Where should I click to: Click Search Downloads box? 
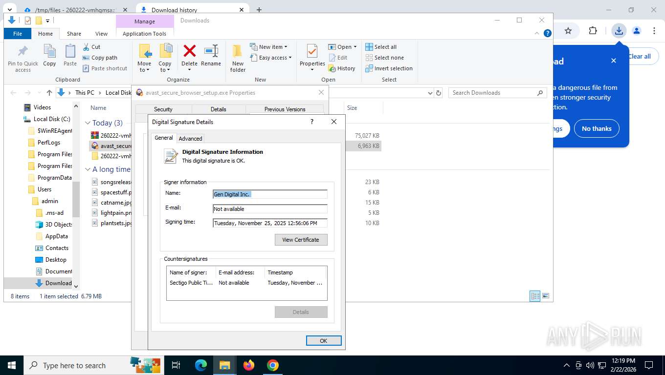(497, 93)
